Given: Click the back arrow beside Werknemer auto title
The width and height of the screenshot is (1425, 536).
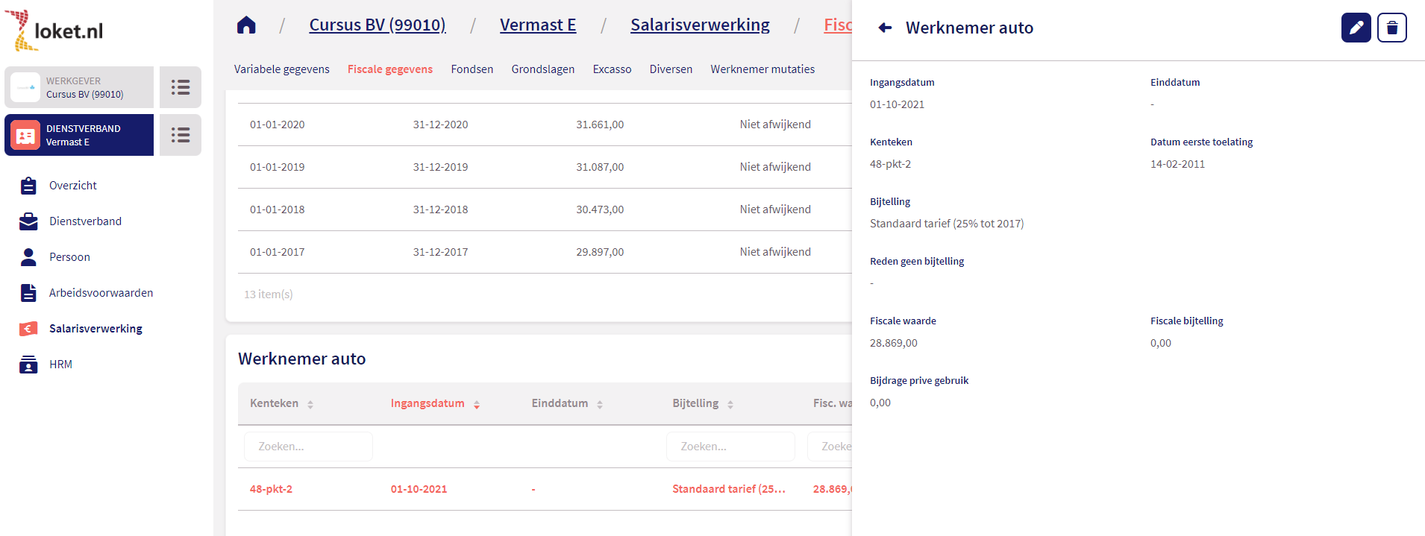Looking at the screenshot, I should [885, 28].
